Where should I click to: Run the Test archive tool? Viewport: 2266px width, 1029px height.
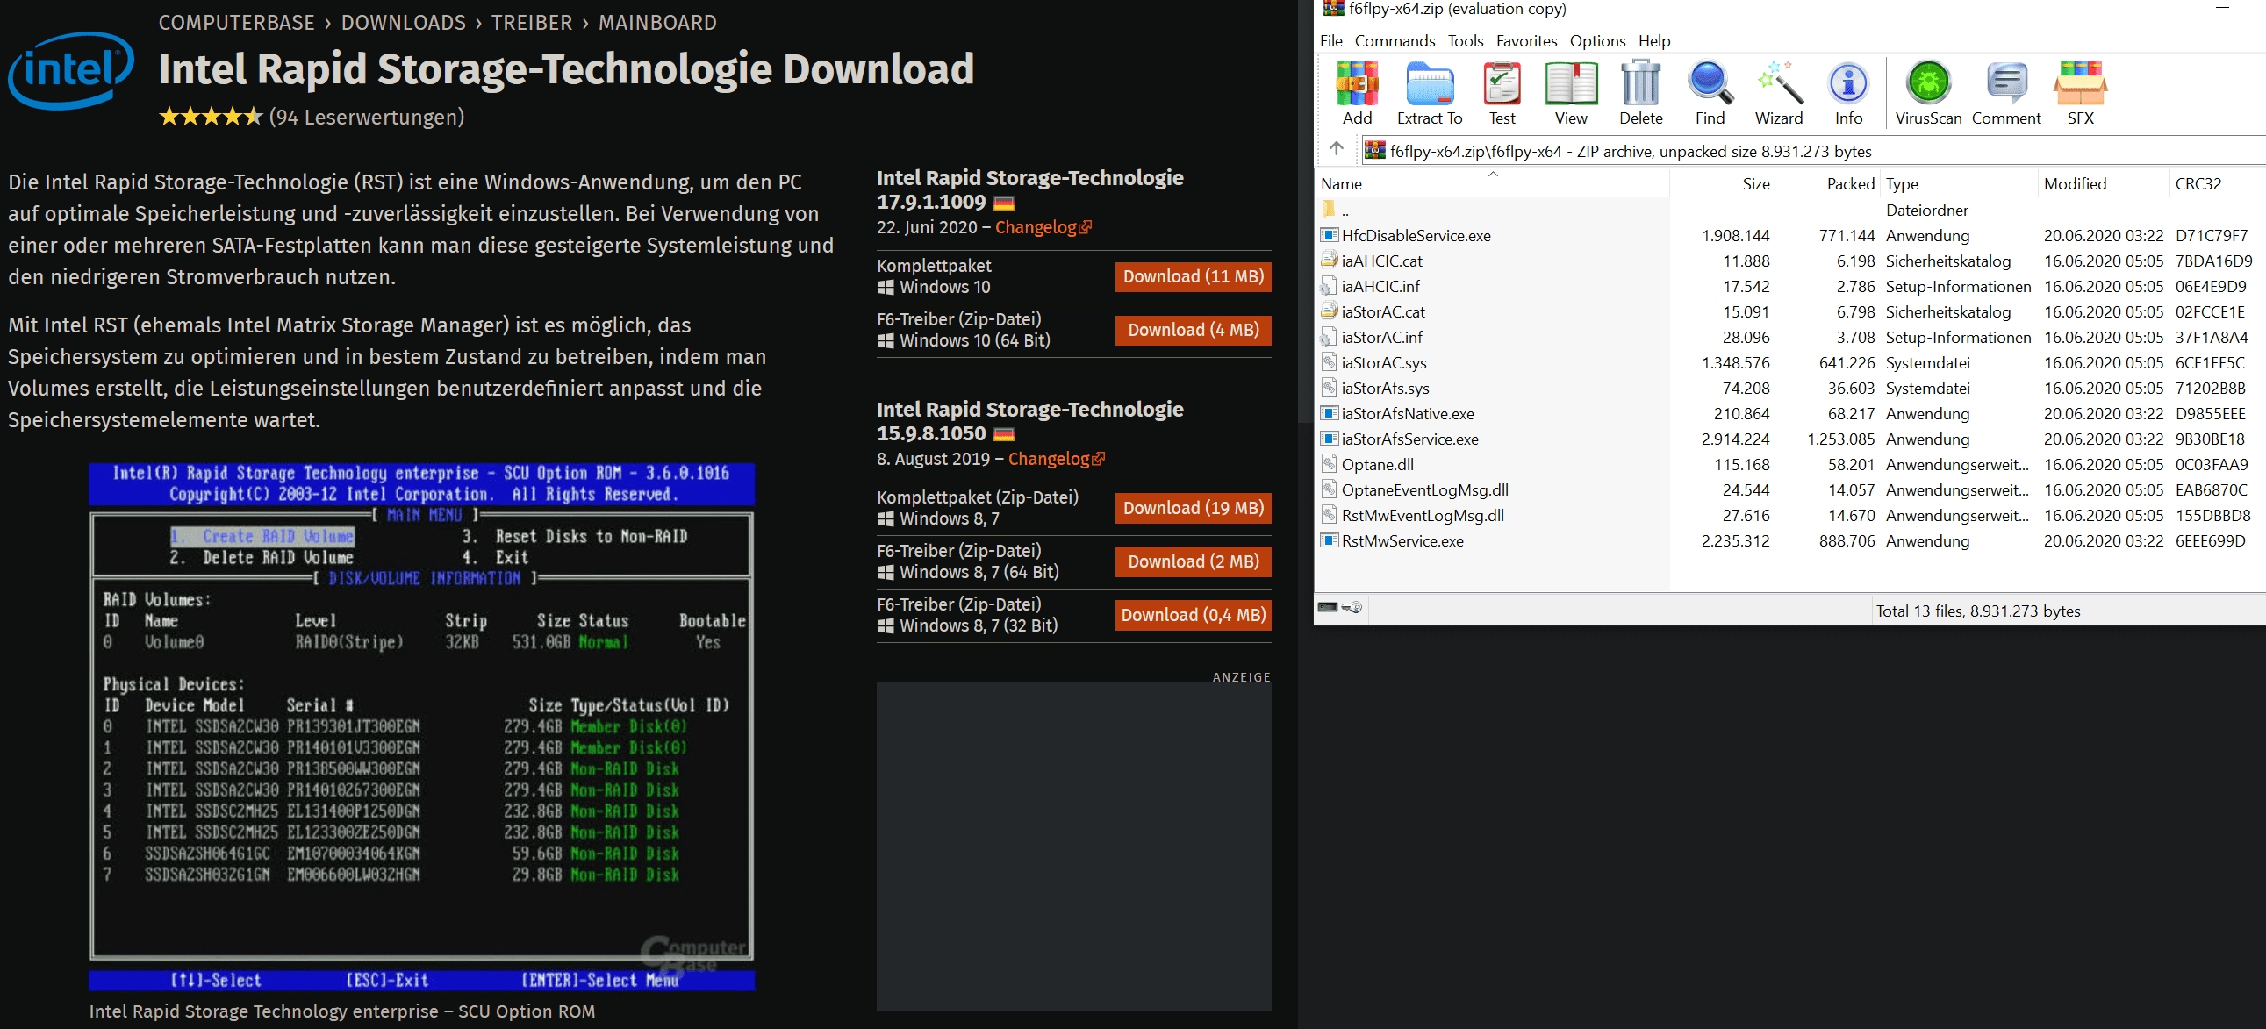click(1502, 92)
